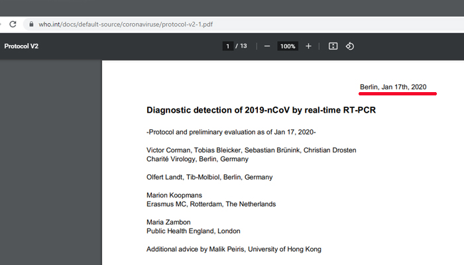This screenshot has width=464, height=265.
Task: Click the Public Health England, London line
Action: (194, 231)
